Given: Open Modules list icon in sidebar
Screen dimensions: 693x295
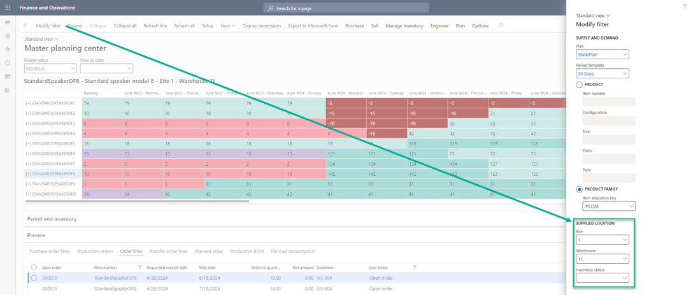Looking at the screenshot, I should (x=8, y=90).
